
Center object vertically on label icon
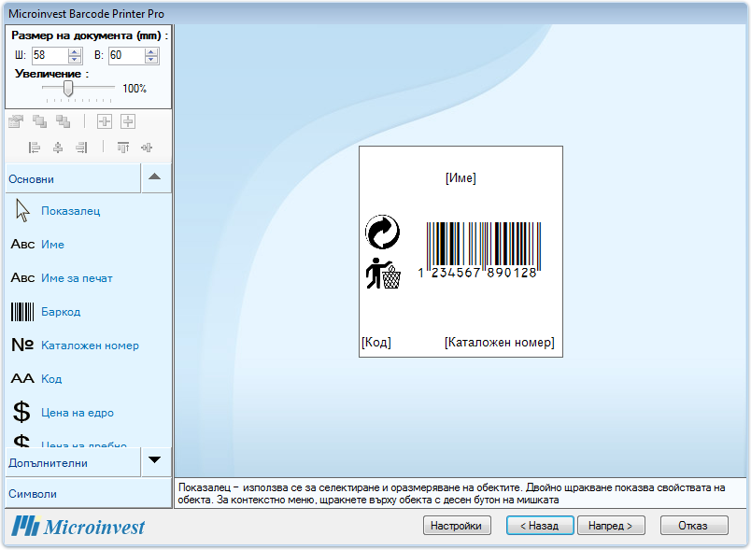[128, 121]
